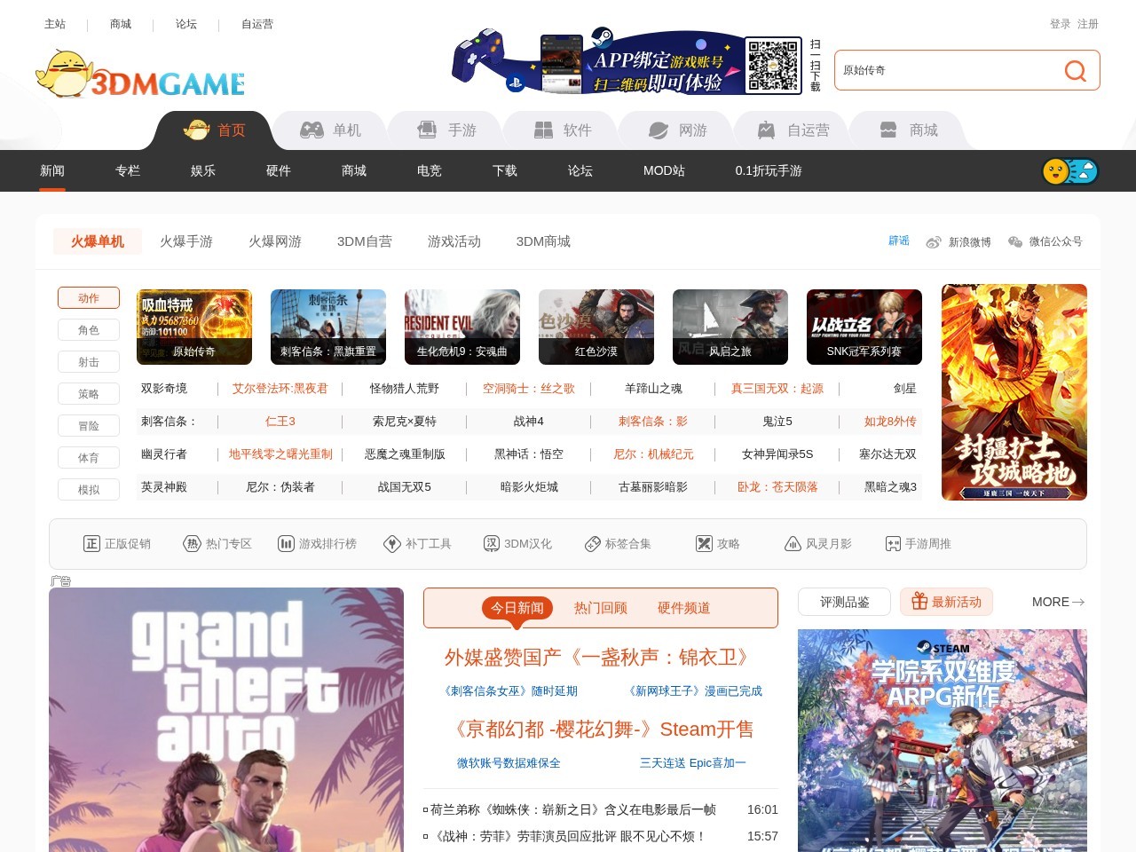The width and height of the screenshot is (1136, 852).
Task: Open the 自运营 tab
Action: [793, 130]
